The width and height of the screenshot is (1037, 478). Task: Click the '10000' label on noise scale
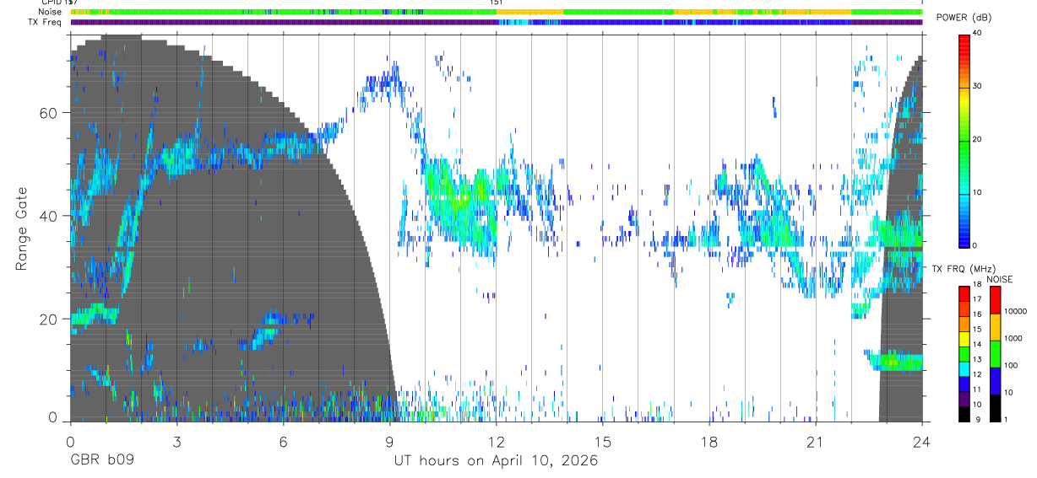coord(1016,311)
